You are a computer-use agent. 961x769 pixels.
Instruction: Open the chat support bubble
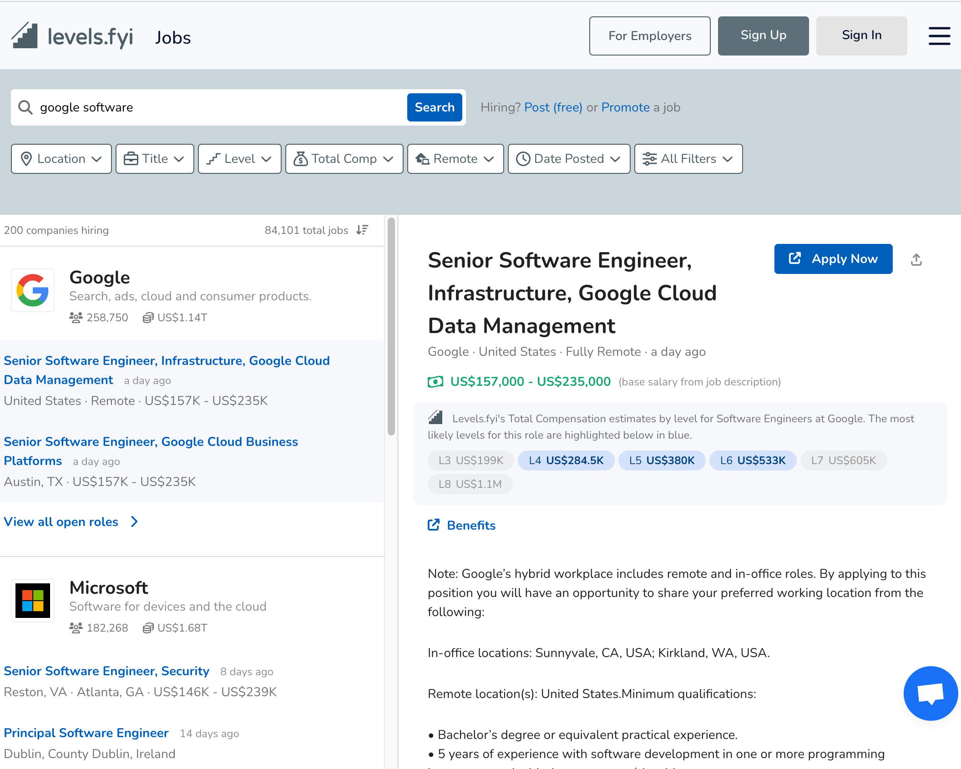(931, 693)
